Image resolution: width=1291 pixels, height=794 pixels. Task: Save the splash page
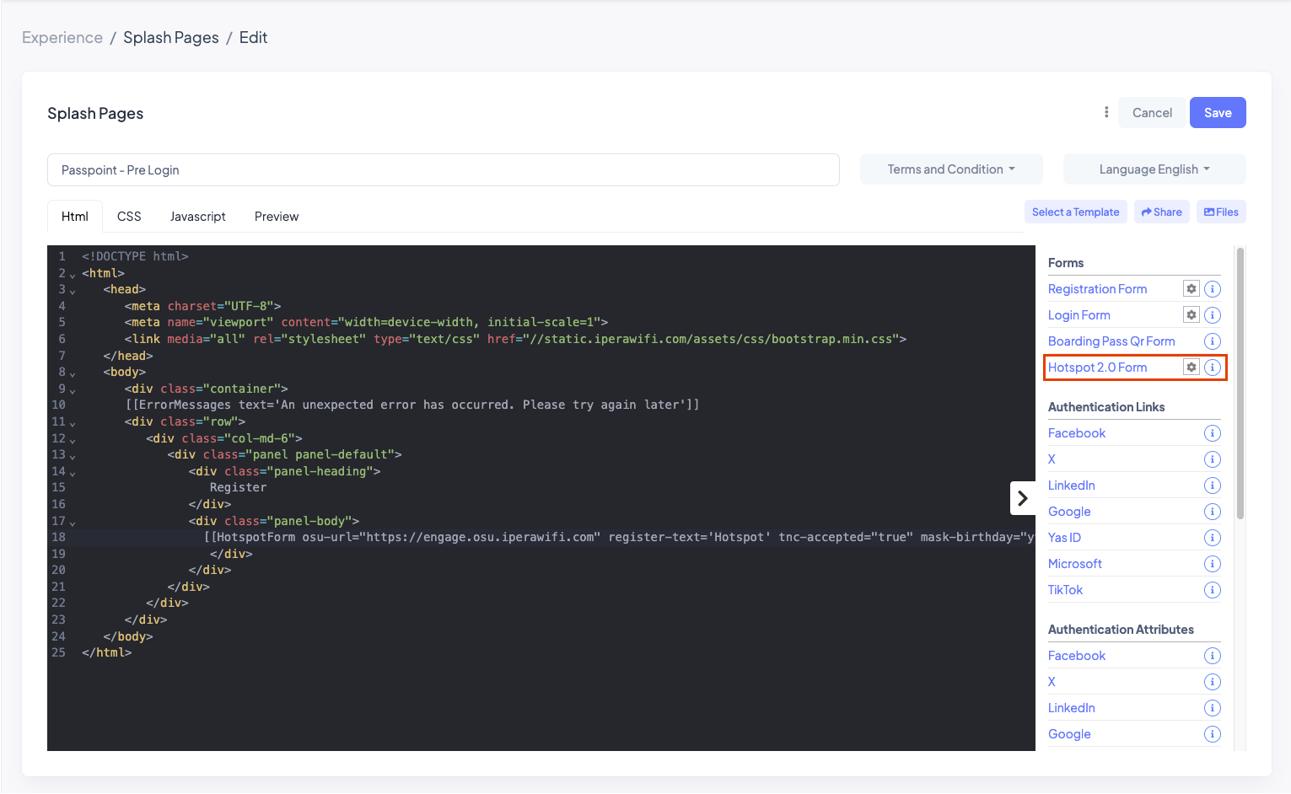1218,113
